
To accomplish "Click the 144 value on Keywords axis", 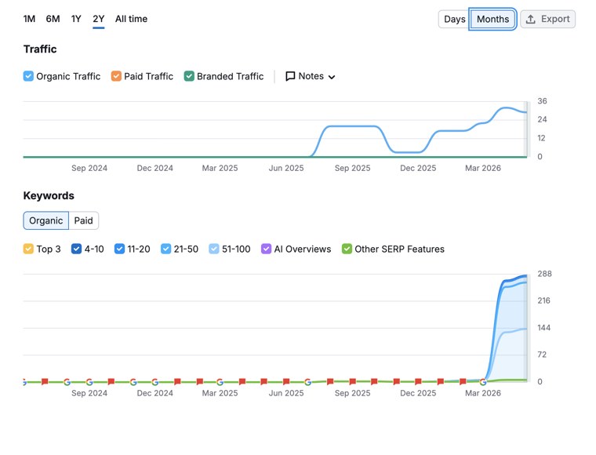I will 543,328.
